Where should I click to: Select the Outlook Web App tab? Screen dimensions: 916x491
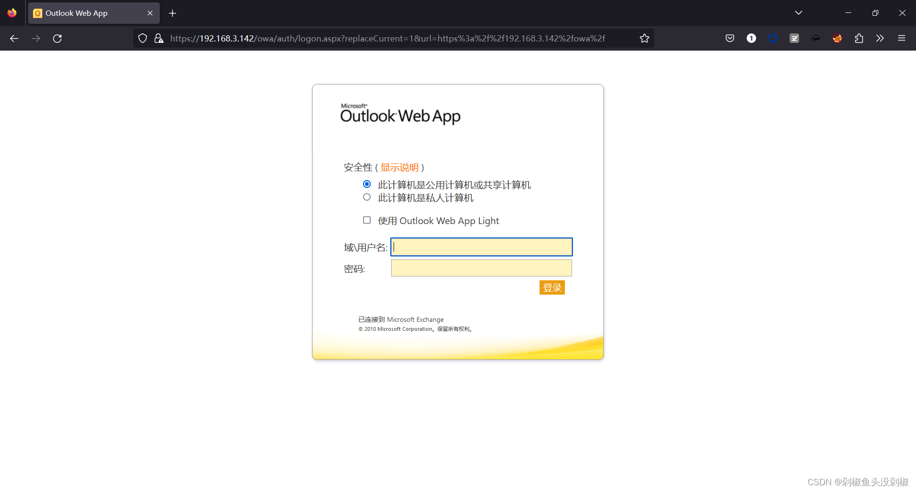94,13
